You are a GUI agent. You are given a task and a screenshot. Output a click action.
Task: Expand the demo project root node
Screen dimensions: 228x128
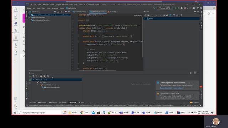pos(29,15)
